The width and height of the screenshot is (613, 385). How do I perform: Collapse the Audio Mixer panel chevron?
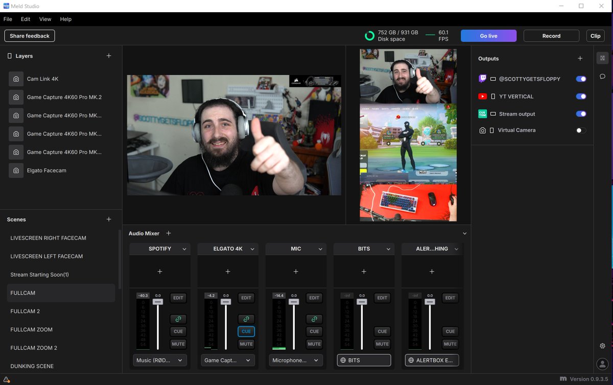tap(464, 233)
